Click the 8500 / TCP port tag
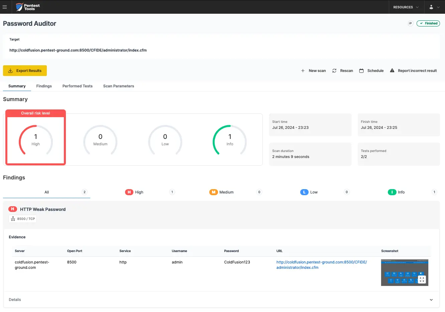Viewport: 445px width, 312px height. pyautogui.click(x=22, y=219)
